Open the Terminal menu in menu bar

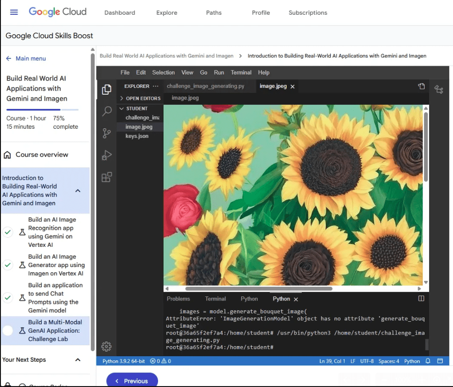(241, 73)
